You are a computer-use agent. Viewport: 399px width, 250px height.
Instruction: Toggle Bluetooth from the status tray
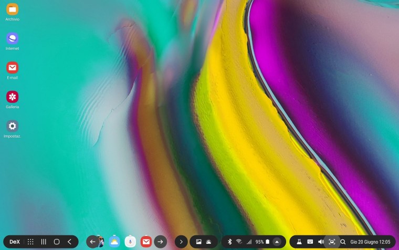click(229, 242)
